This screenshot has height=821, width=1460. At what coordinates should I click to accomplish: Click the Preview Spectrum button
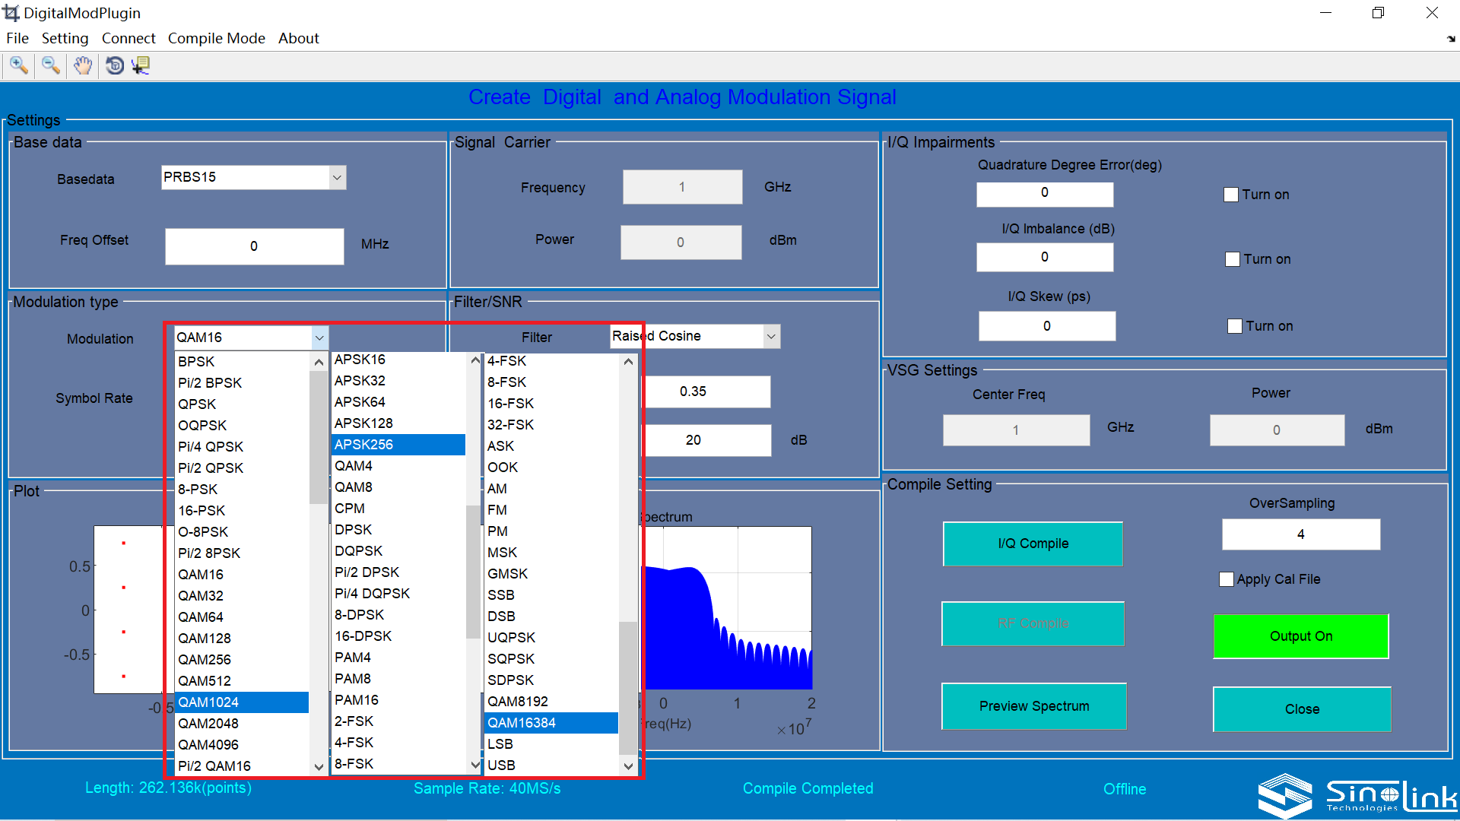pyautogui.click(x=1034, y=706)
